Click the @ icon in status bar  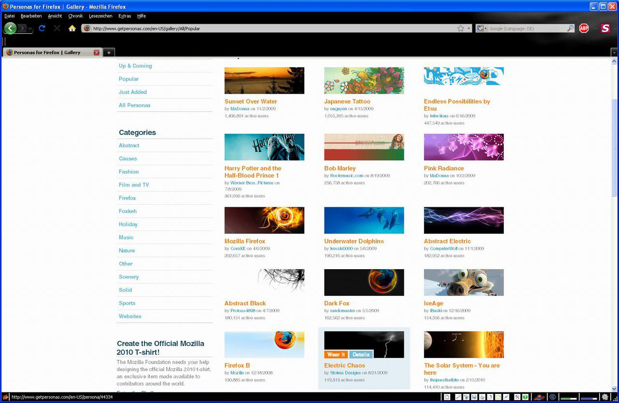pos(553,397)
